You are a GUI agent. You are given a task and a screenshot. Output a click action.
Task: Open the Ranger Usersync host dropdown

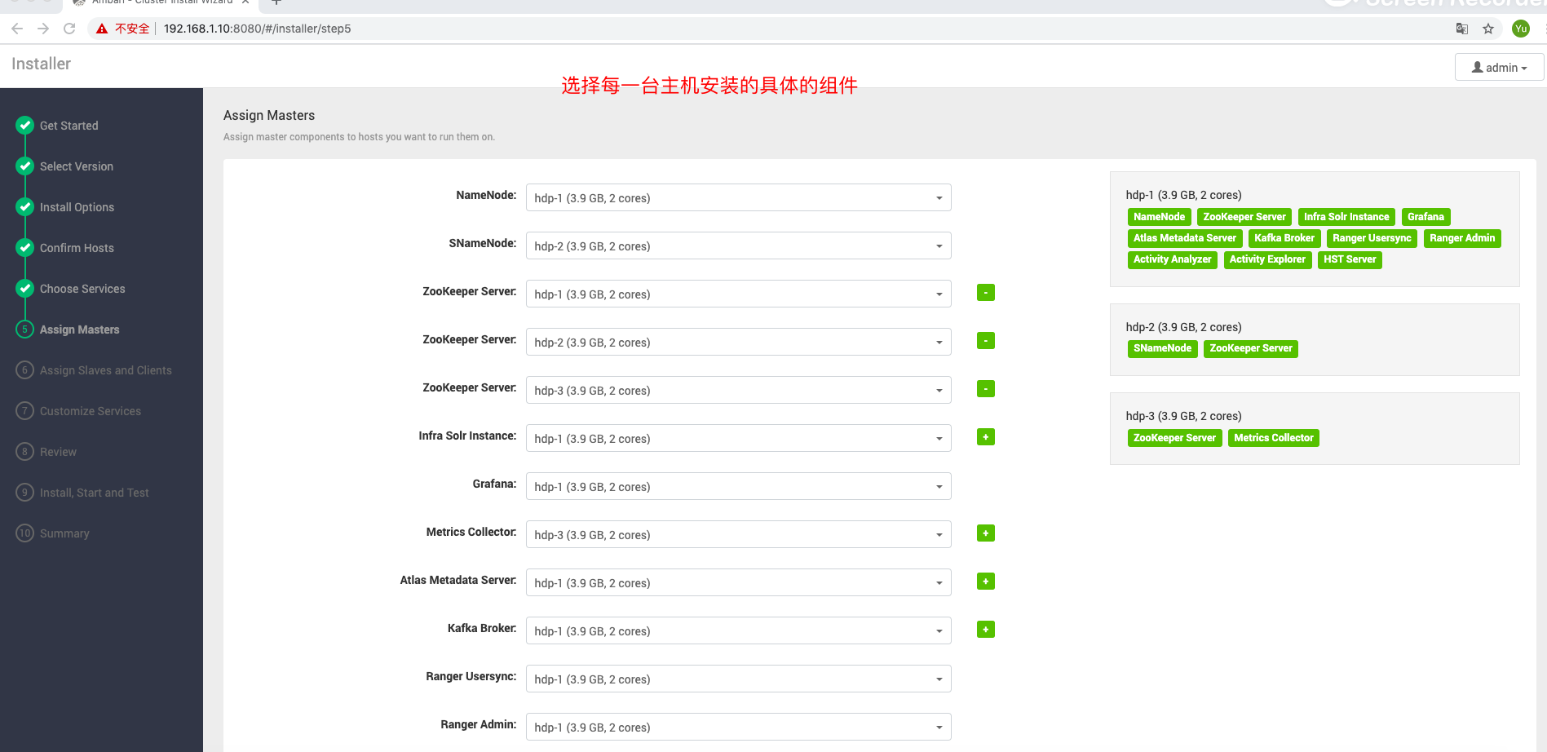738,679
